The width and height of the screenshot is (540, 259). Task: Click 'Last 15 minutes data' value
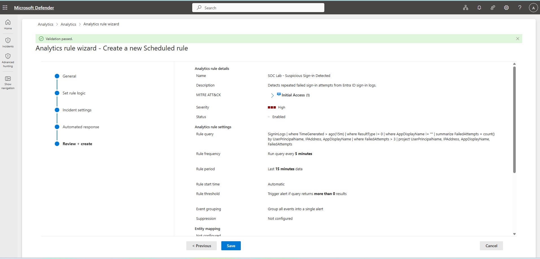pyautogui.click(x=285, y=169)
